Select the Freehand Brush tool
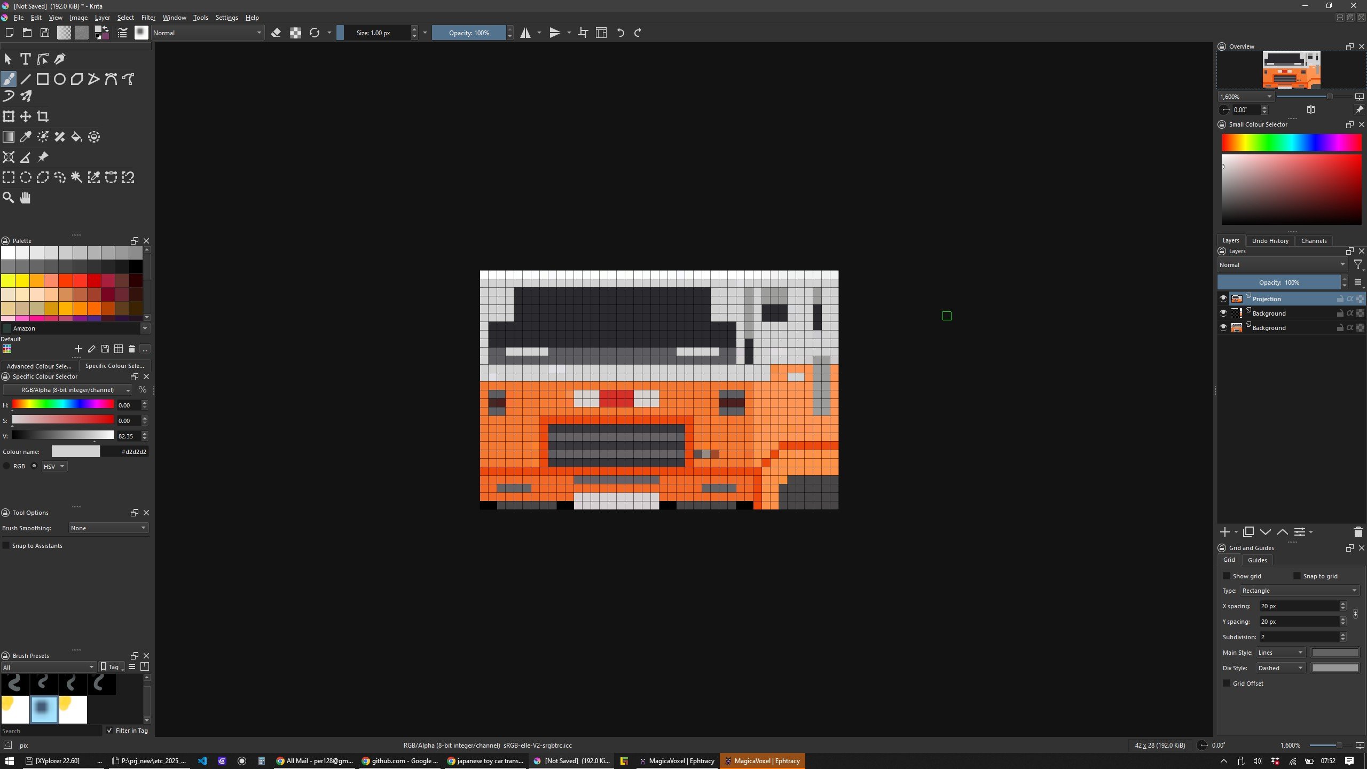Viewport: 1367px width, 769px height. [9, 79]
